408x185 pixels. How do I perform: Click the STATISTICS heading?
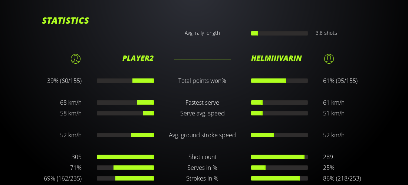click(x=66, y=21)
